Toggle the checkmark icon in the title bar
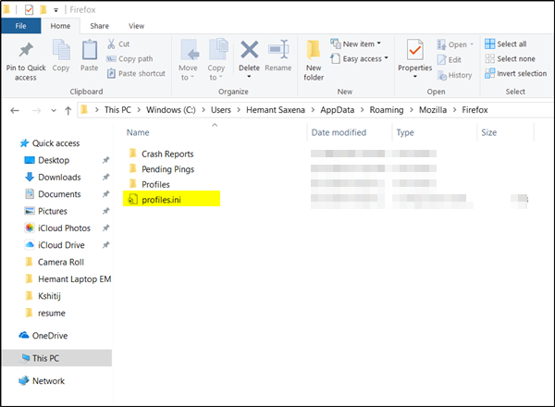 pyautogui.click(x=29, y=9)
